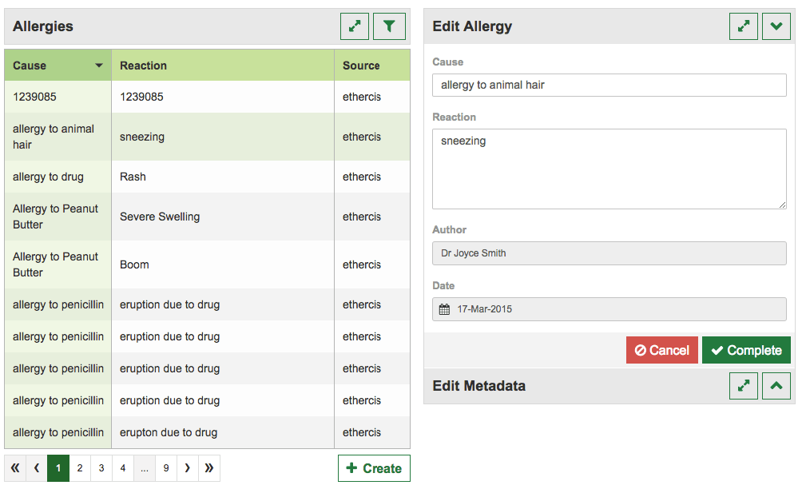The width and height of the screenshot is (806, 497).
Task: Open the Allergies filter
Action: click(x=389, y=26)
